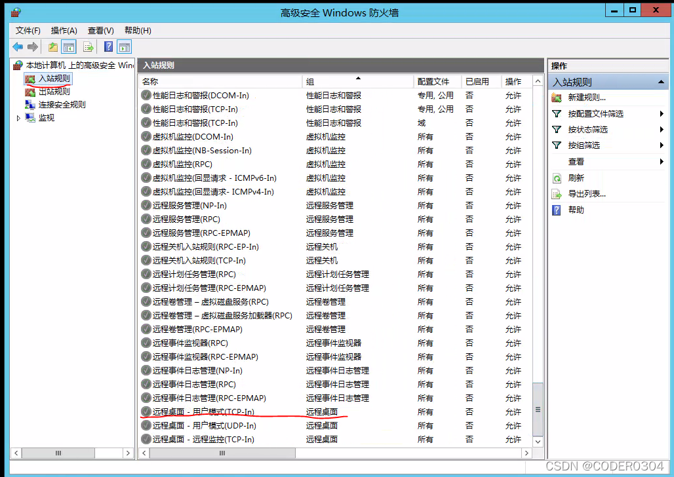Open the 操作(A) menu

pos(64,31)
